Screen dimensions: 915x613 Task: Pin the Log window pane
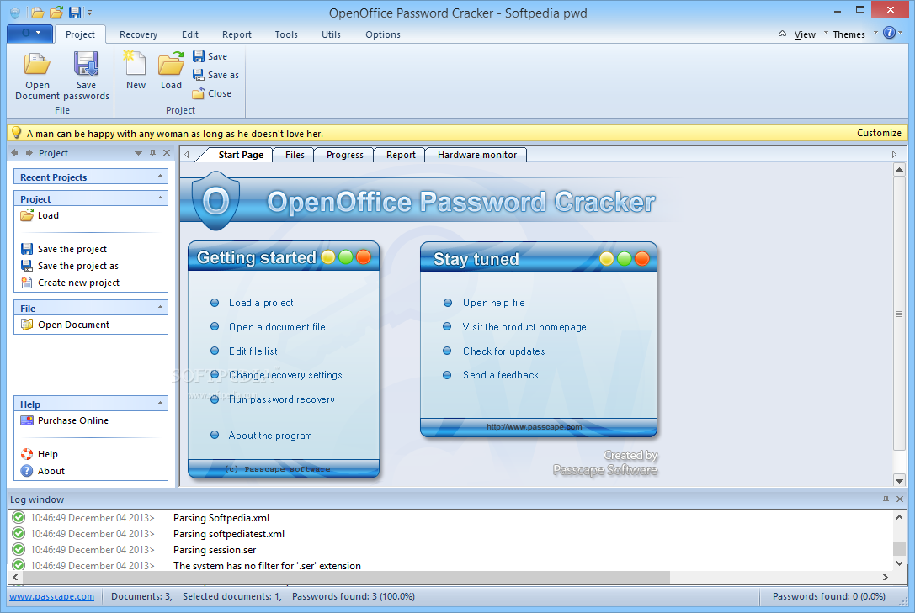[x=886, y=499]
